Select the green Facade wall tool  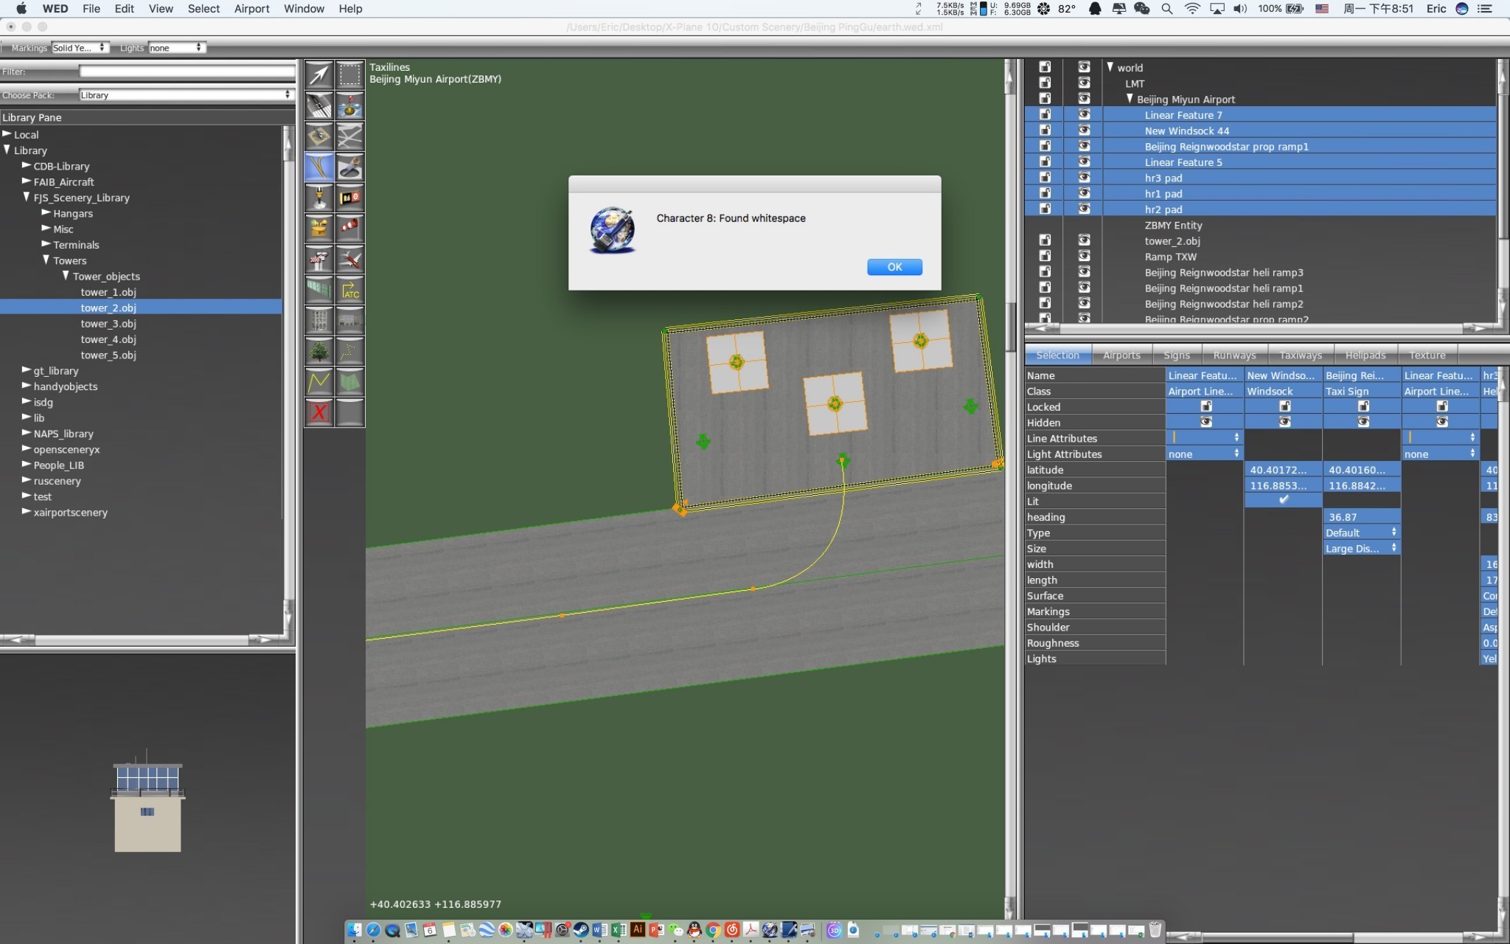[319, 290]
